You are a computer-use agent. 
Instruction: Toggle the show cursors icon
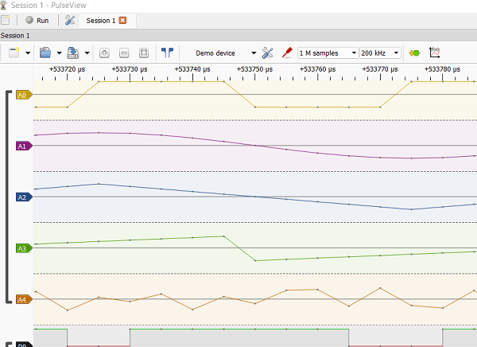[168, 53]
